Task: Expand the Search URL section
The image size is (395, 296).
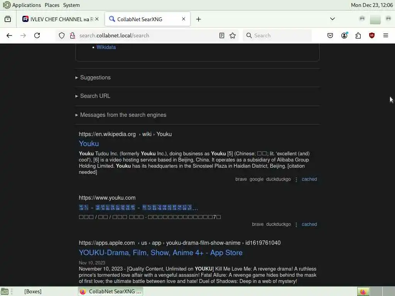Action: coord(93,96)
